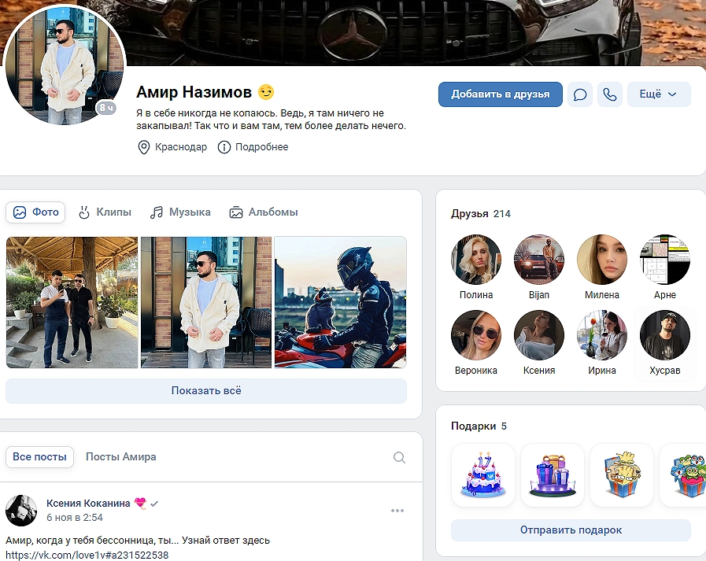Open the birthday cake gift icon

pos(482,474)
